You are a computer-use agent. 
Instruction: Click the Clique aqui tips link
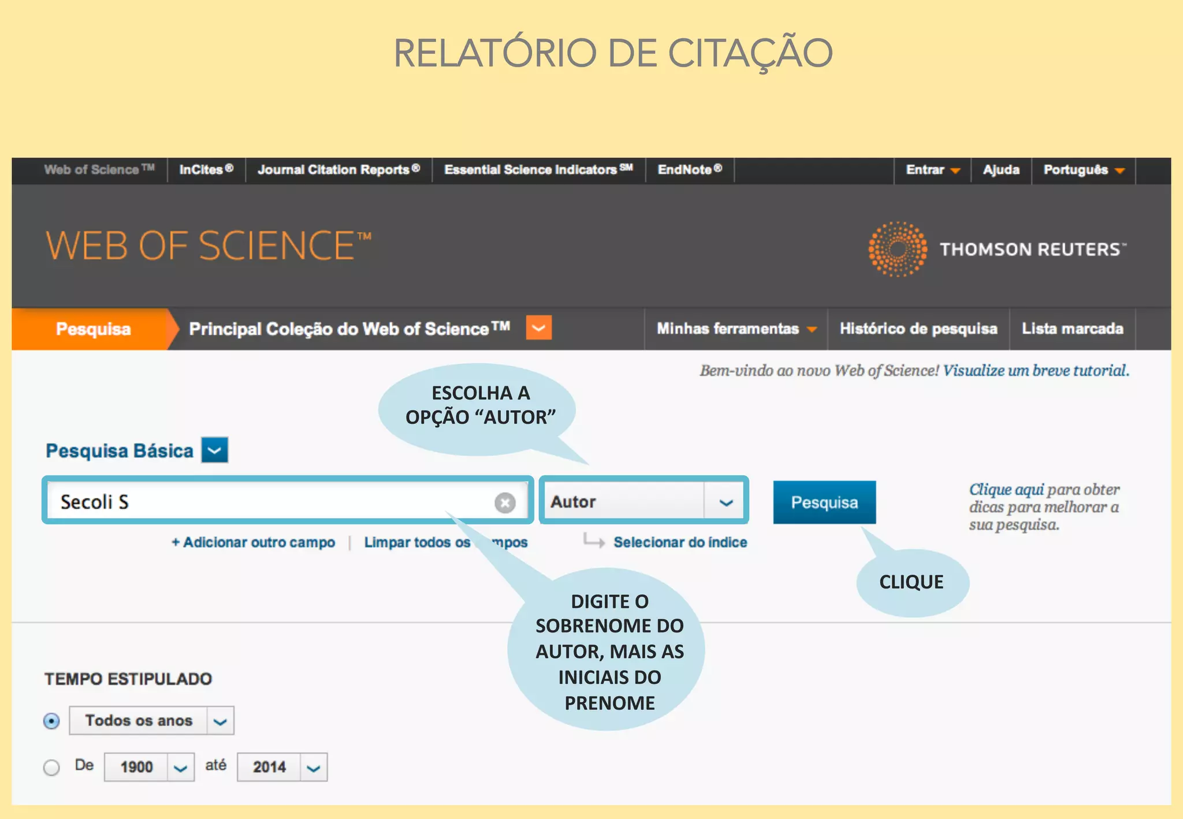(1006, 490)
